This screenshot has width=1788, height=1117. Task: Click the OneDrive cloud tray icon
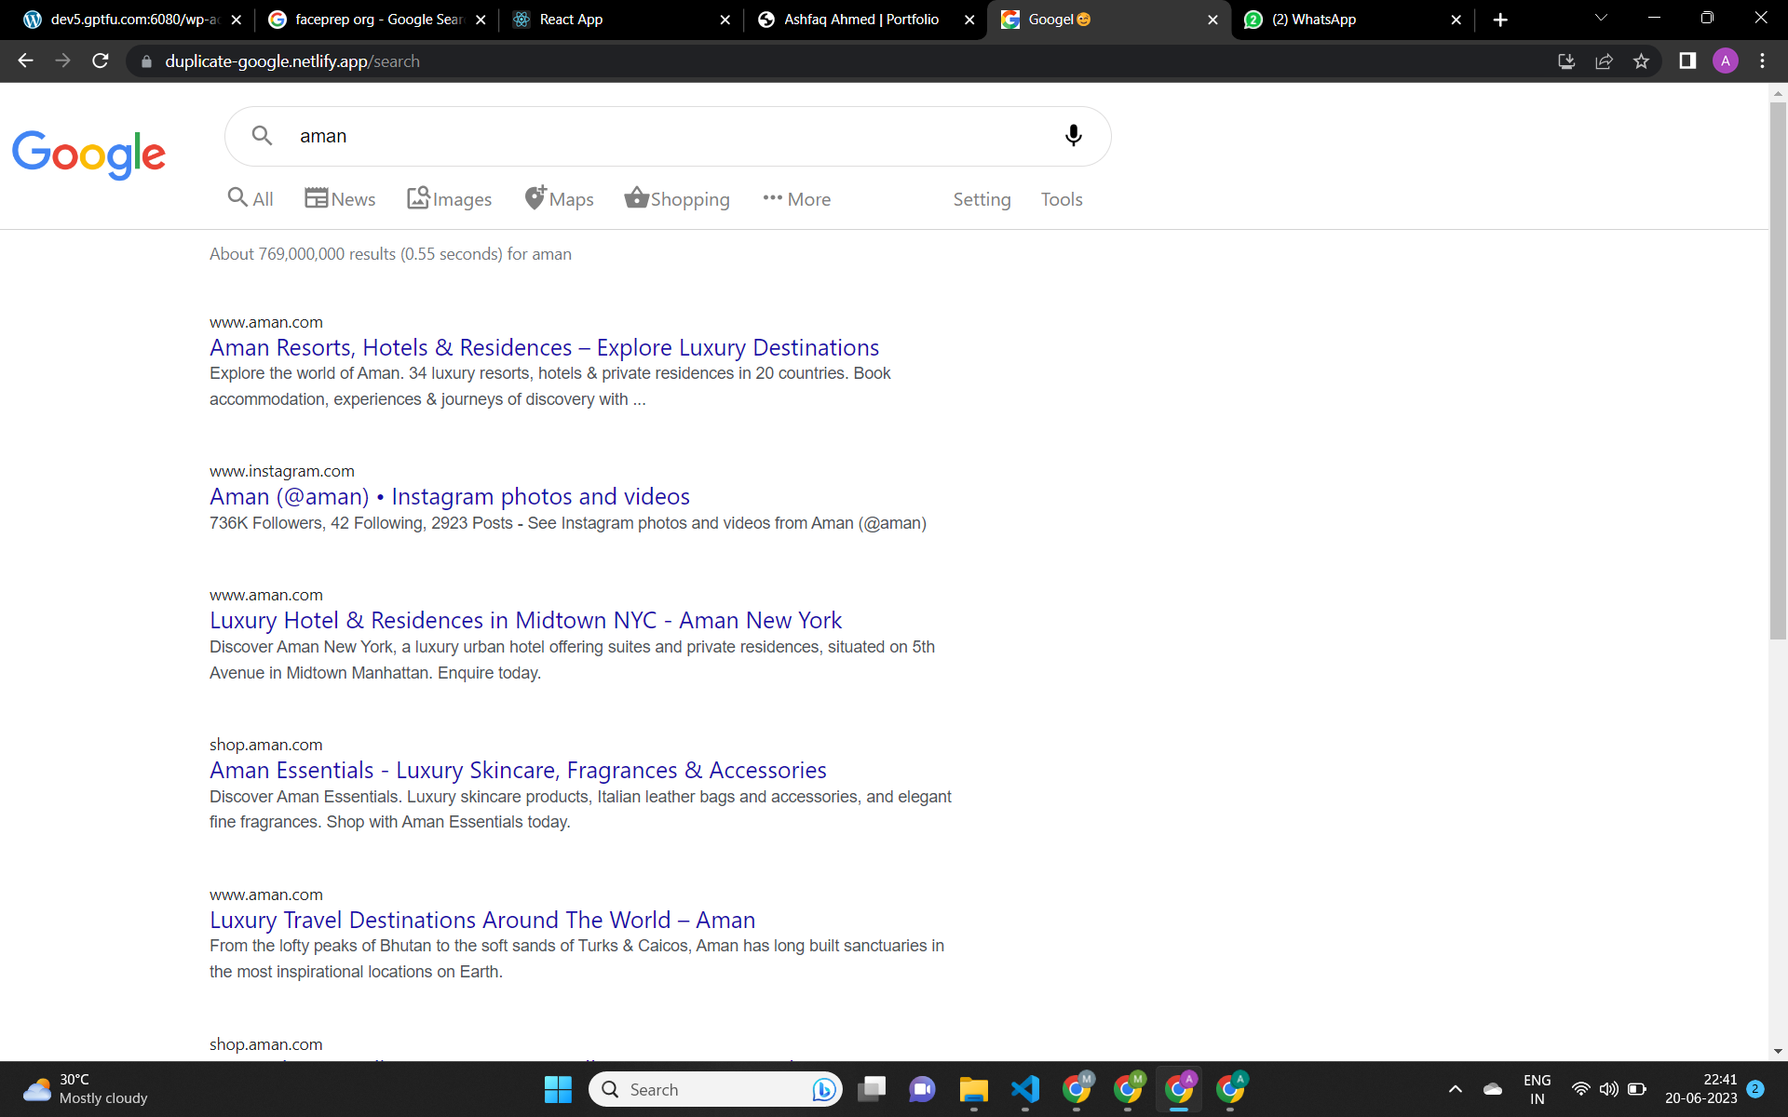(x=1493, y=1089)
